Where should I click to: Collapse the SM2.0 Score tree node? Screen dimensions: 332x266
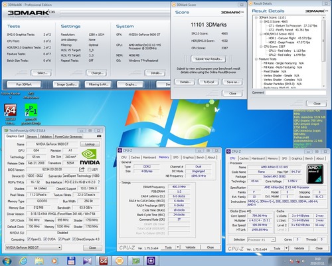pos(261,21)
